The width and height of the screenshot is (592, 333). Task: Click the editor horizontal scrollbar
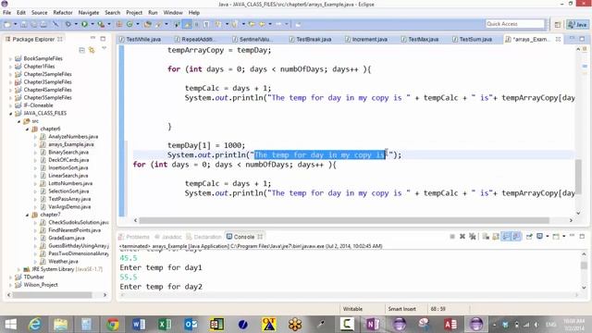pyautogui.click(x=344, y=220)
